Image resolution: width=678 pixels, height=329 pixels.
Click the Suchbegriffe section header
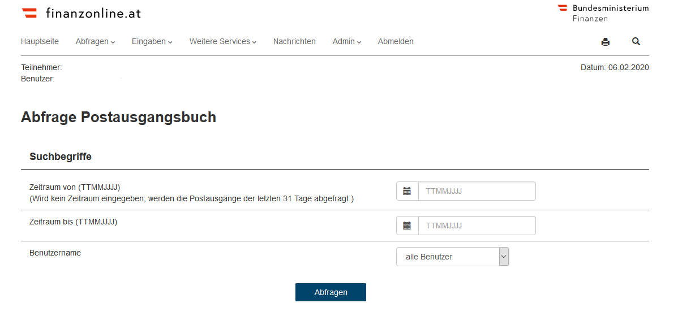coord(61,157)
